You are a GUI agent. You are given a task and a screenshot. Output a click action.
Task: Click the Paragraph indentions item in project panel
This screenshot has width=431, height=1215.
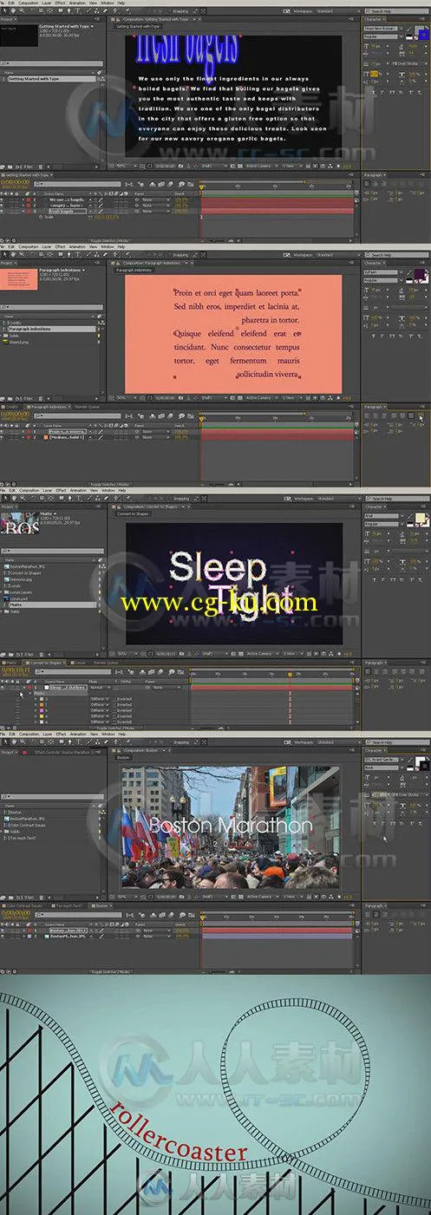tap(29, 329)
